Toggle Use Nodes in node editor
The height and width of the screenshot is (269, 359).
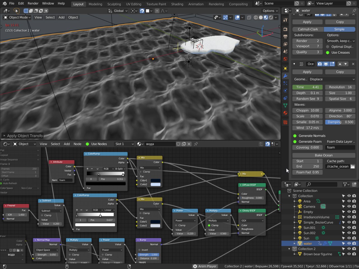87,144
